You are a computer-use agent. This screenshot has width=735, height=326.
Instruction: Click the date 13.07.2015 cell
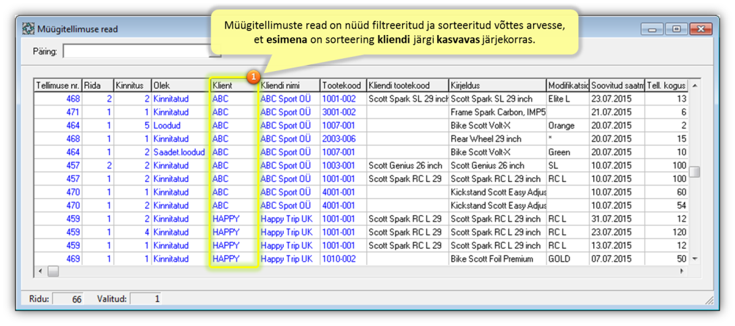[617, 246]
